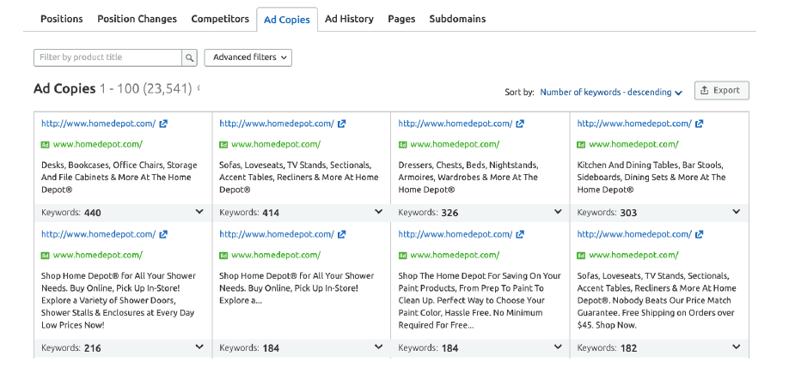
Task: Focus the Filter by product title field
Action: [x=107, y=57]
